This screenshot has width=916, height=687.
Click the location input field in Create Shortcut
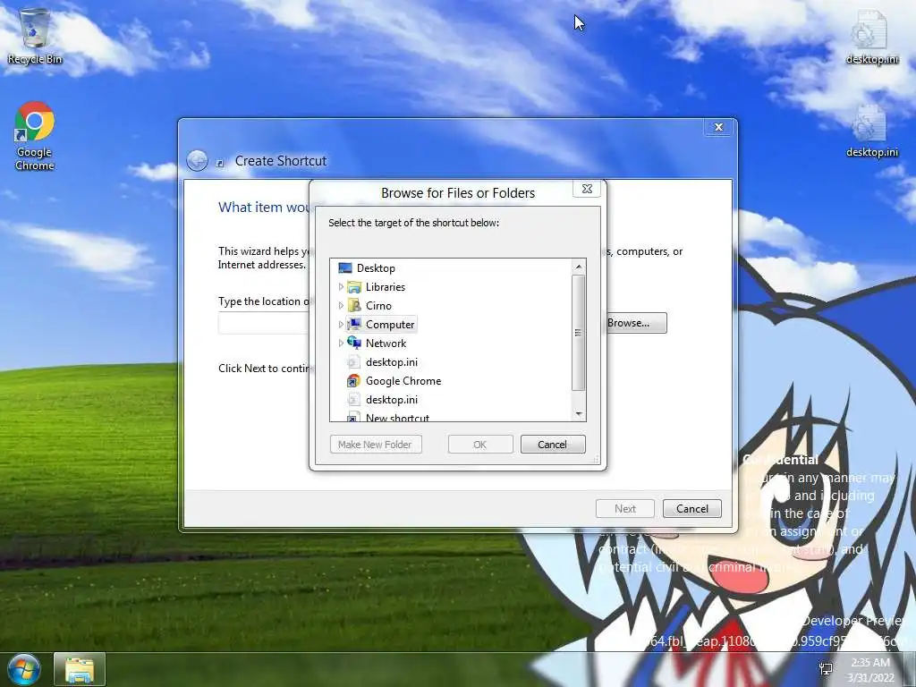click(264, 323)
